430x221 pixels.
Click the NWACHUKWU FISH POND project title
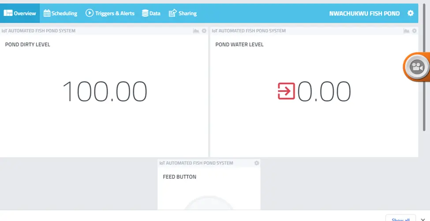pos(364,13)
